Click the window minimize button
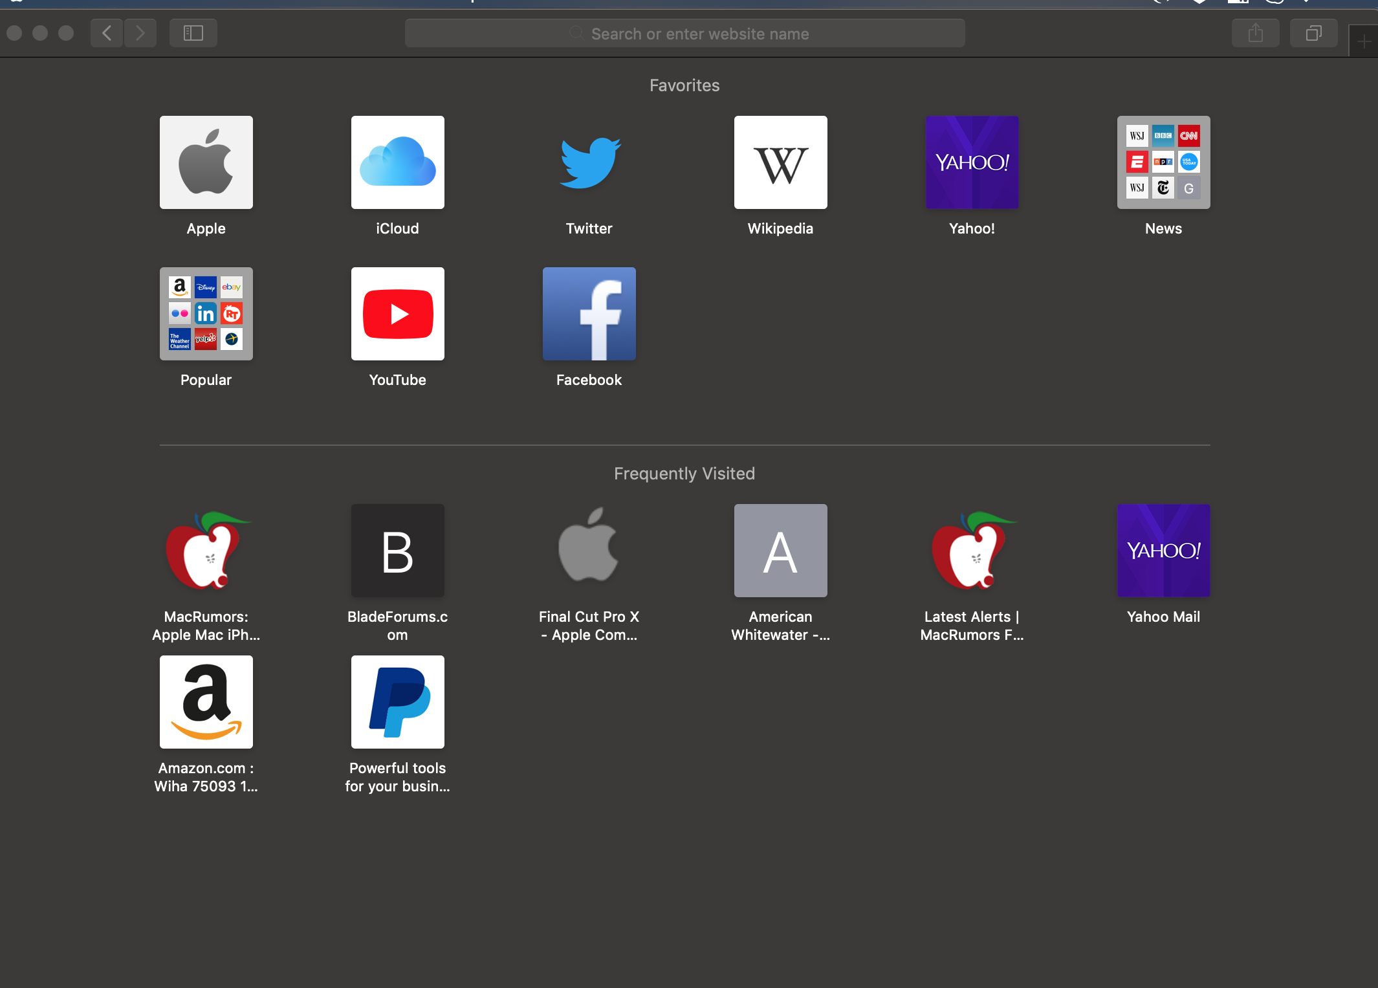Screen dimensions: 1378x988 tap(40, 33)
